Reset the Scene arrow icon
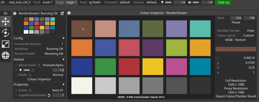The width and height of the screenshot is (259, 102). coord(30,90)
